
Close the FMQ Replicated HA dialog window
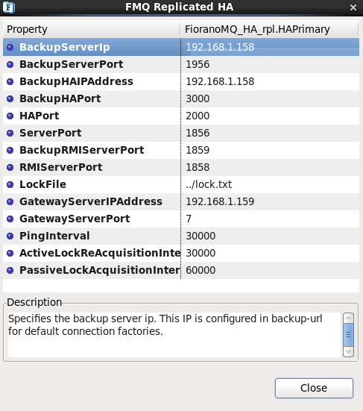tap(353, 7)
